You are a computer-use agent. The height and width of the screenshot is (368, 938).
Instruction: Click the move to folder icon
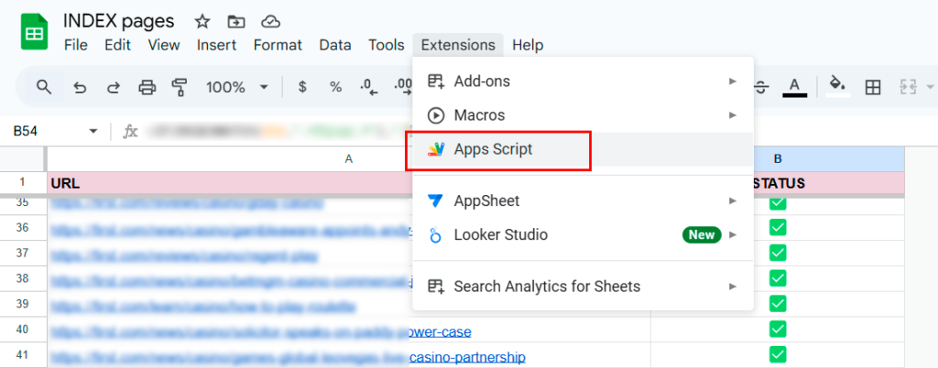pyautogui.click(x=236, y=21)
